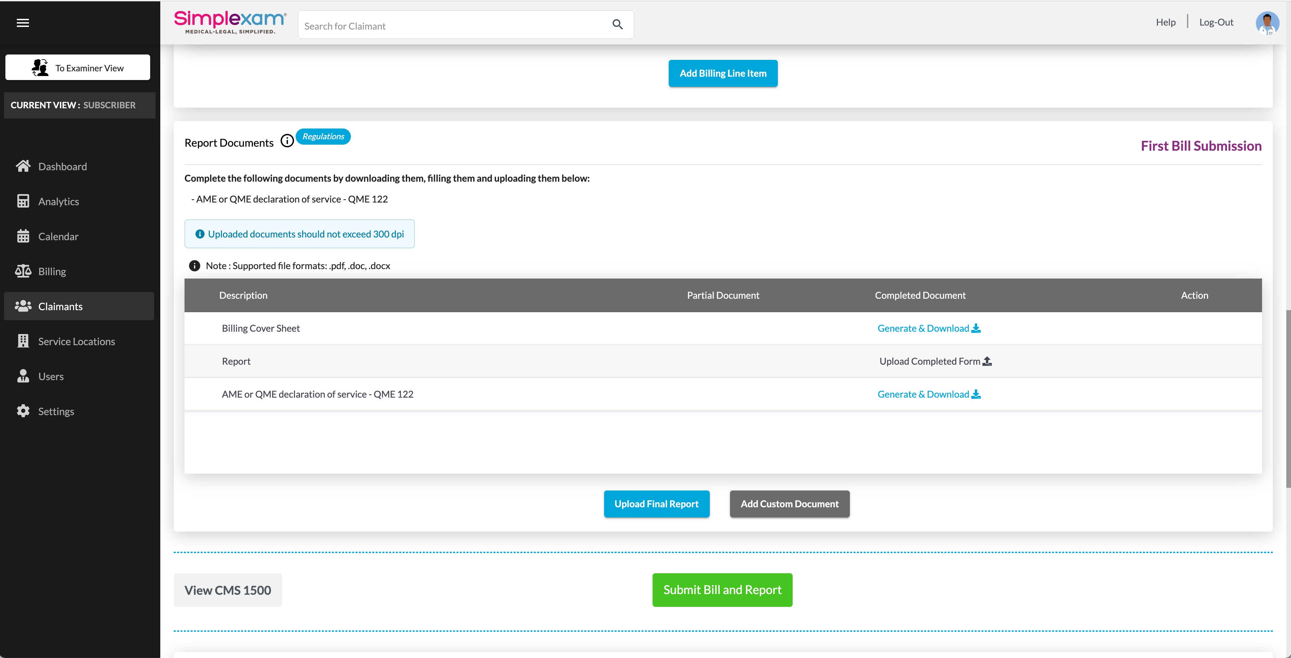Image resolution: width=1291 pixels, height=658 pixels.
Task: Go to Calendar in sidebar
Action: point(58,236)
